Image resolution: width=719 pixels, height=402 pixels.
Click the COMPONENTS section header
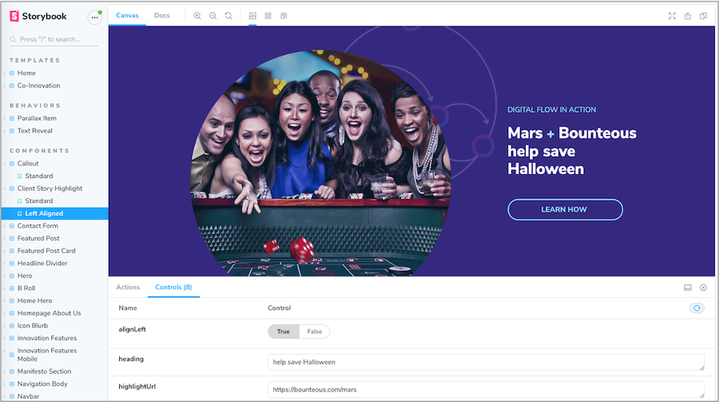[39, 150]
